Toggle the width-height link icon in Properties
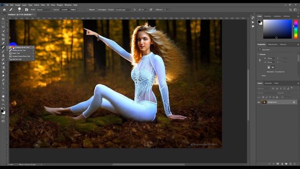 pyautogui.click(x=260, y=60)
